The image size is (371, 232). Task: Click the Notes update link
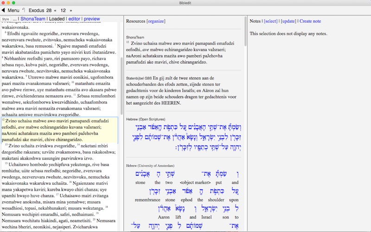coord(288,21)
